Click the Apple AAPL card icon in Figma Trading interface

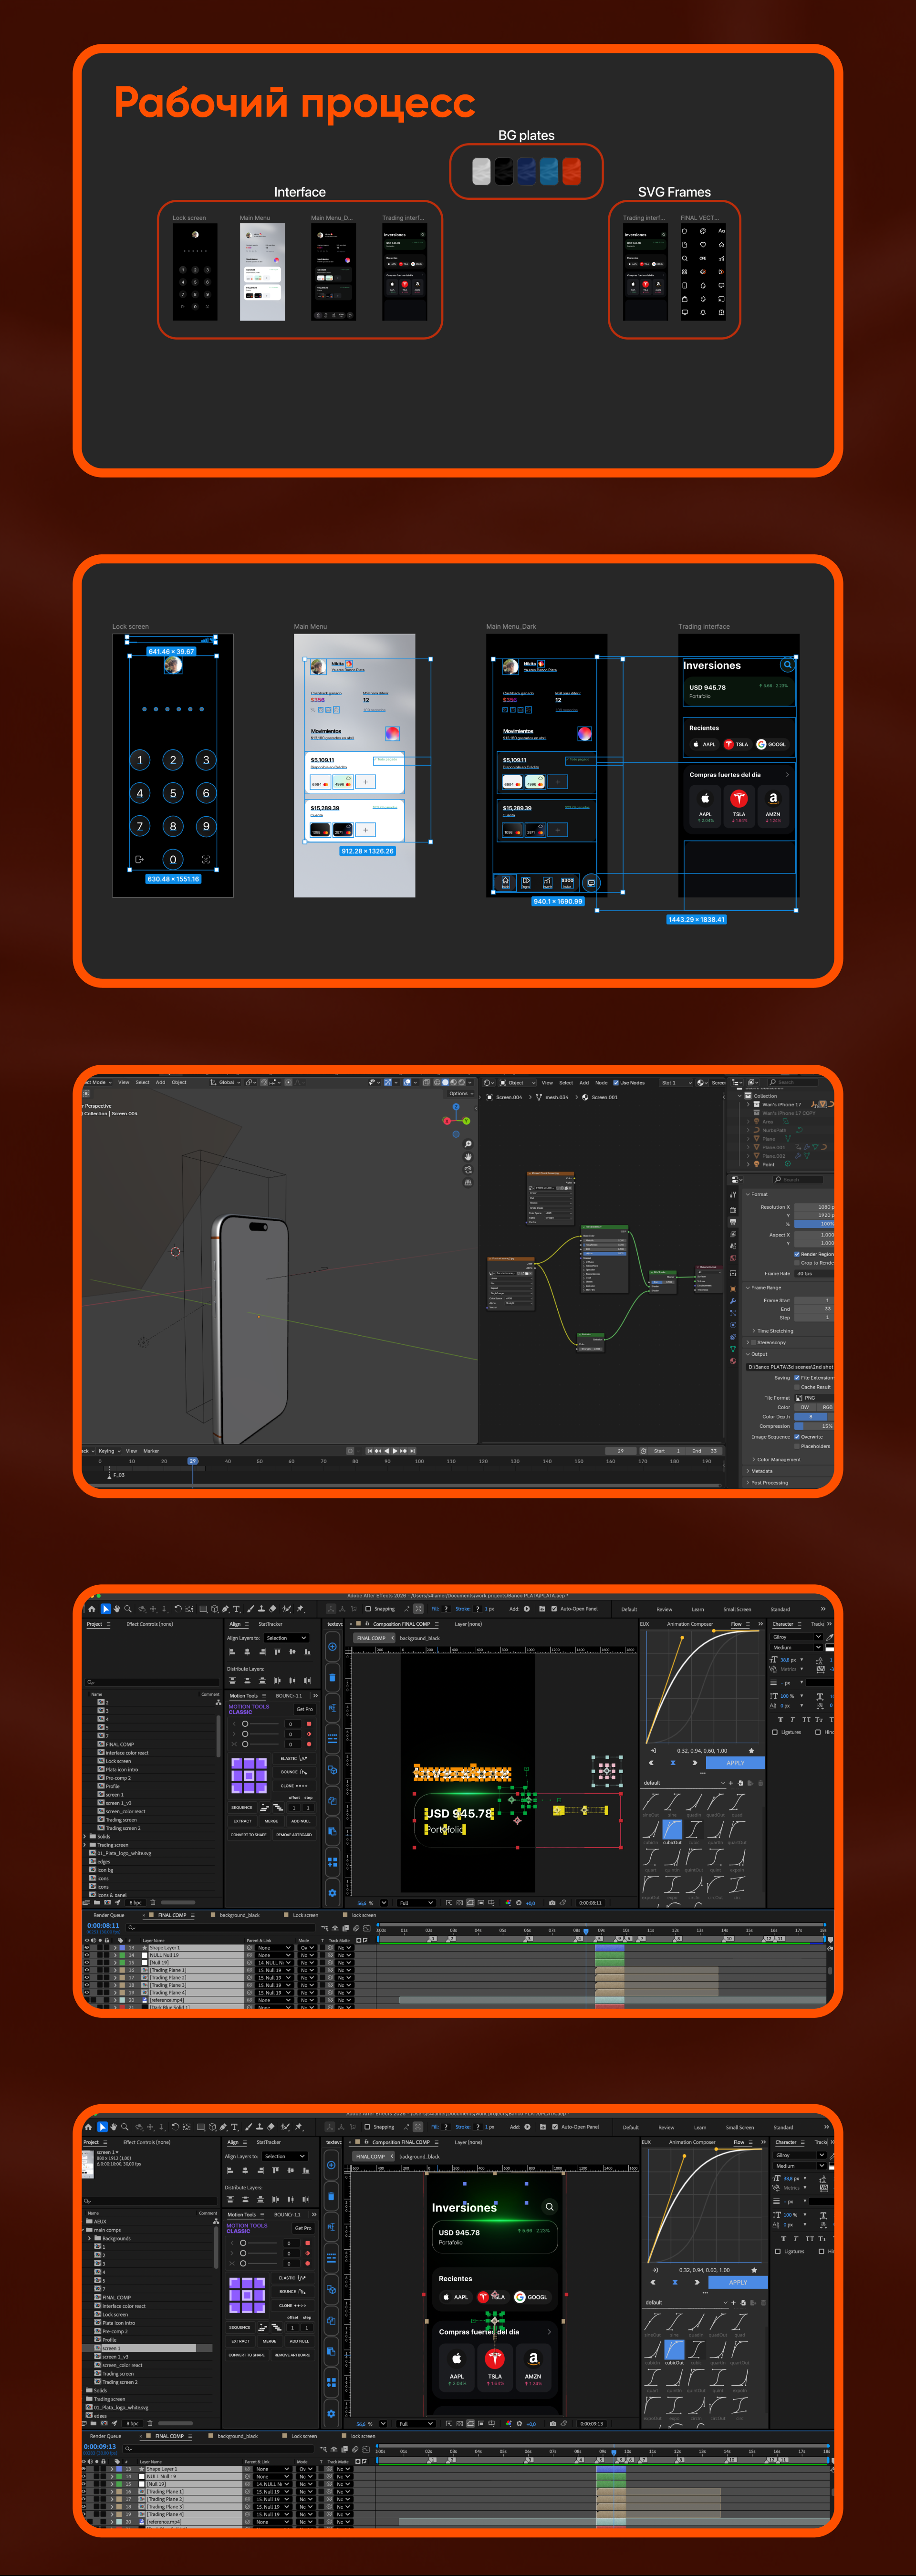point(705,798)
